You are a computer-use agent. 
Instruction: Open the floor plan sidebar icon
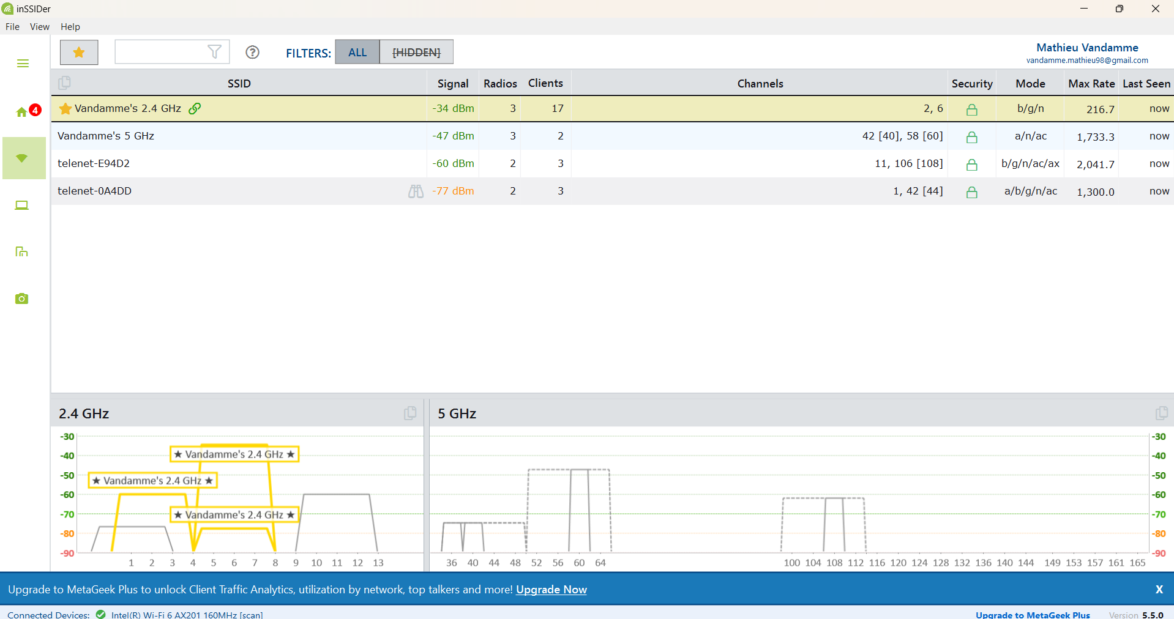[22, 252]
